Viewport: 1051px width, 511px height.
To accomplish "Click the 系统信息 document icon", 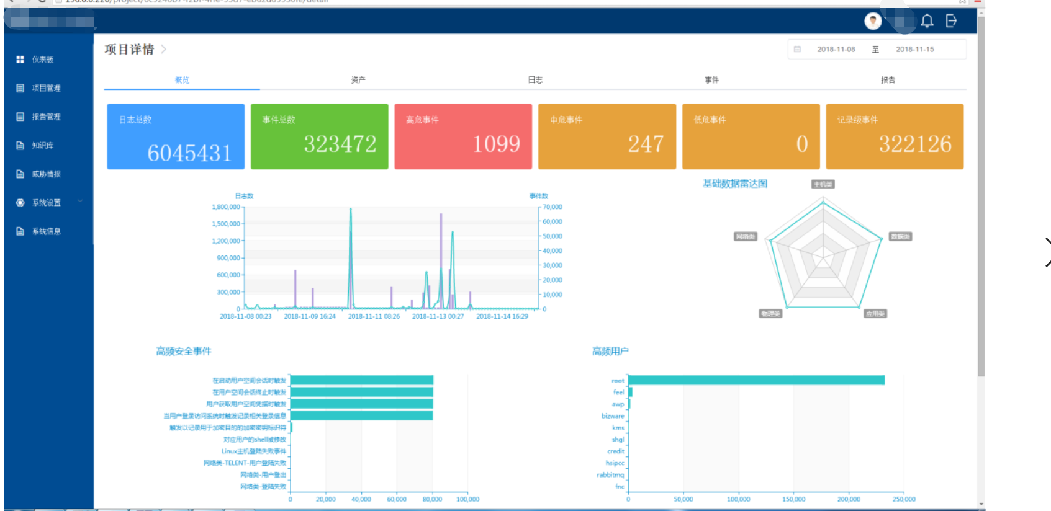I will [x=20, y=231].
